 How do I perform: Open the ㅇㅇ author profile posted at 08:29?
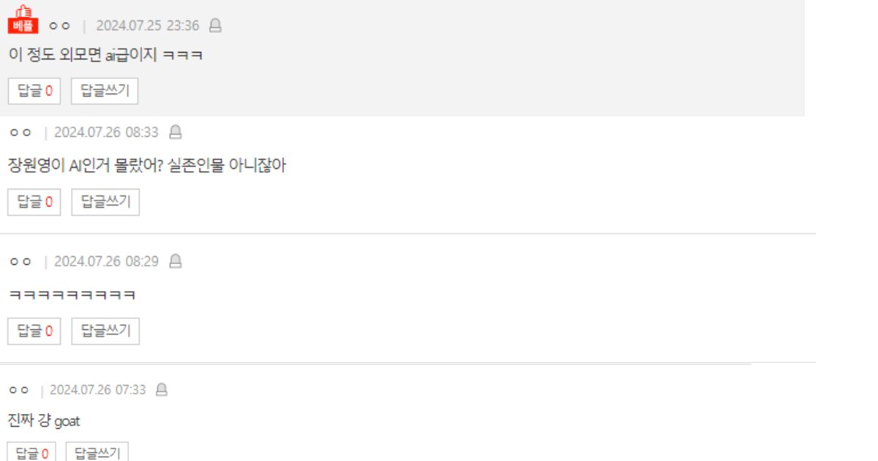coord(20,261)
